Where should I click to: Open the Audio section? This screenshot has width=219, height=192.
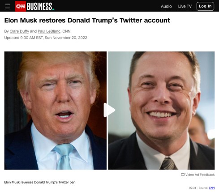(x=166, y=6)
